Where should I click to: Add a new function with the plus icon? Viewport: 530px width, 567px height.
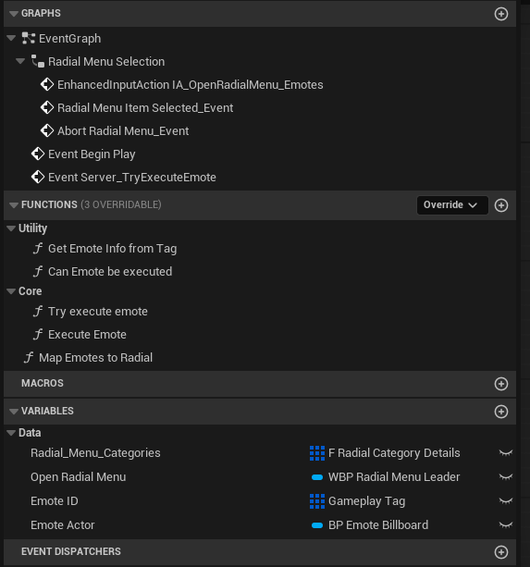[x=501, y=205]
